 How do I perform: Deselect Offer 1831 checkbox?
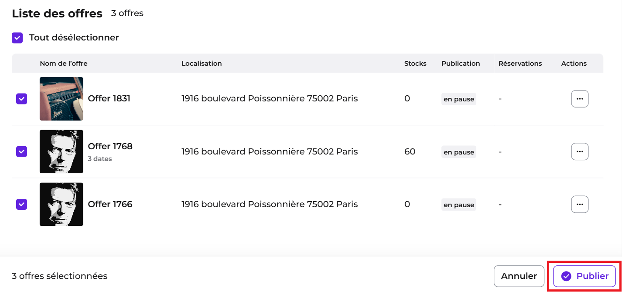[x=21, y=99]
